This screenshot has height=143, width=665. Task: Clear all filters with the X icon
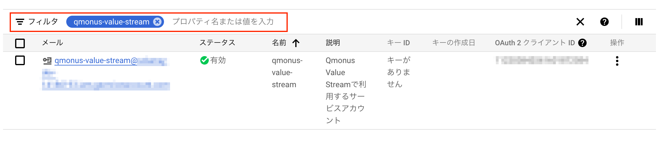(x=580, y=22)
